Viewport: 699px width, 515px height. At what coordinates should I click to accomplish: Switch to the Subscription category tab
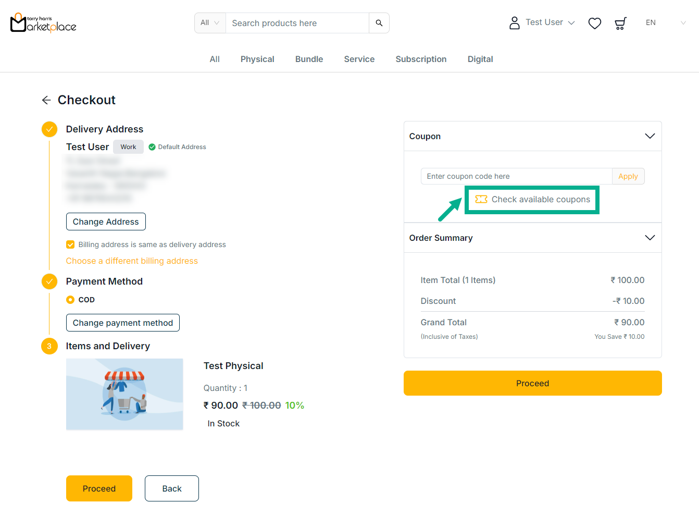421,59
